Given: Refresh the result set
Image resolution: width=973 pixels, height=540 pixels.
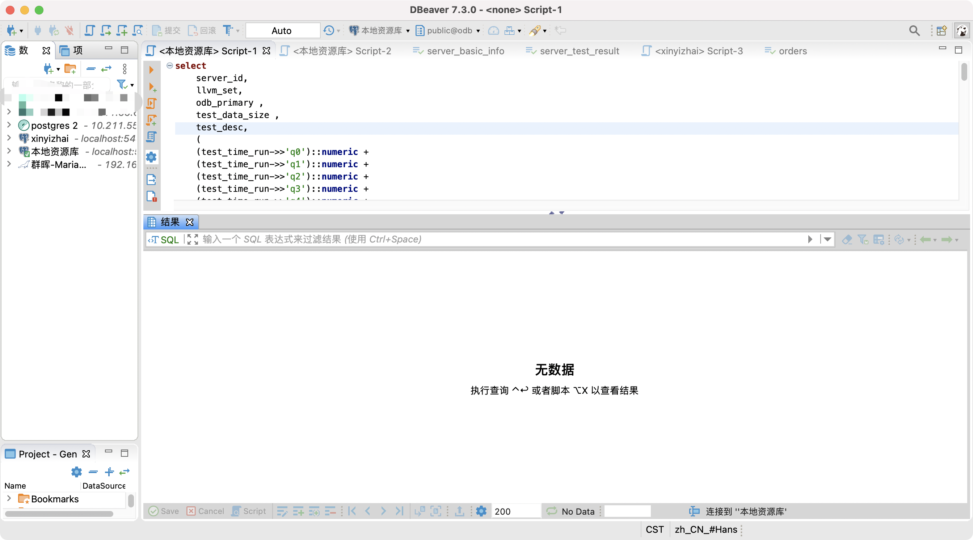Looking at the screenshot, I should pyautogui.click(x=900, y=239).
